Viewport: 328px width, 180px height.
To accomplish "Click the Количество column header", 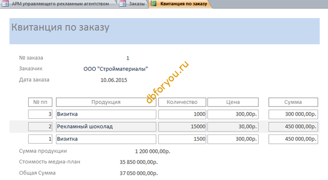I will 182,102.
